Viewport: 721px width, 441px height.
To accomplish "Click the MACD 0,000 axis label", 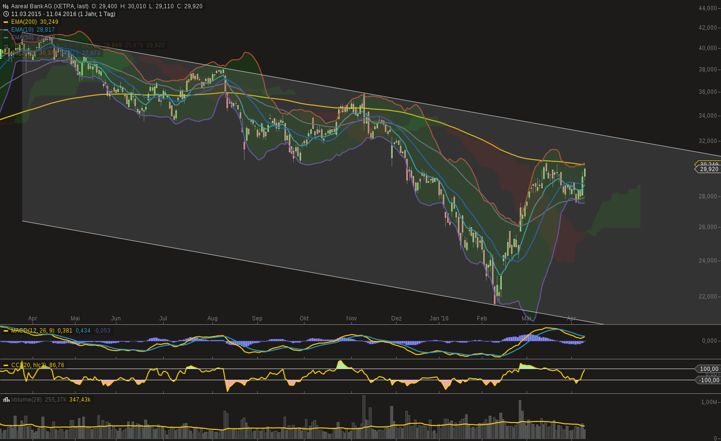I will pyautogui.click(x=710, y=341).
